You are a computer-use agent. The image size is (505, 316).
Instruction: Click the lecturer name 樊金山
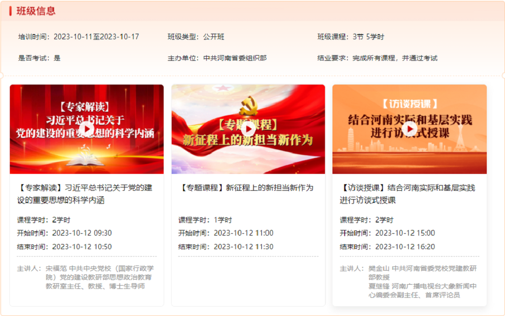(x=377, y=267)
